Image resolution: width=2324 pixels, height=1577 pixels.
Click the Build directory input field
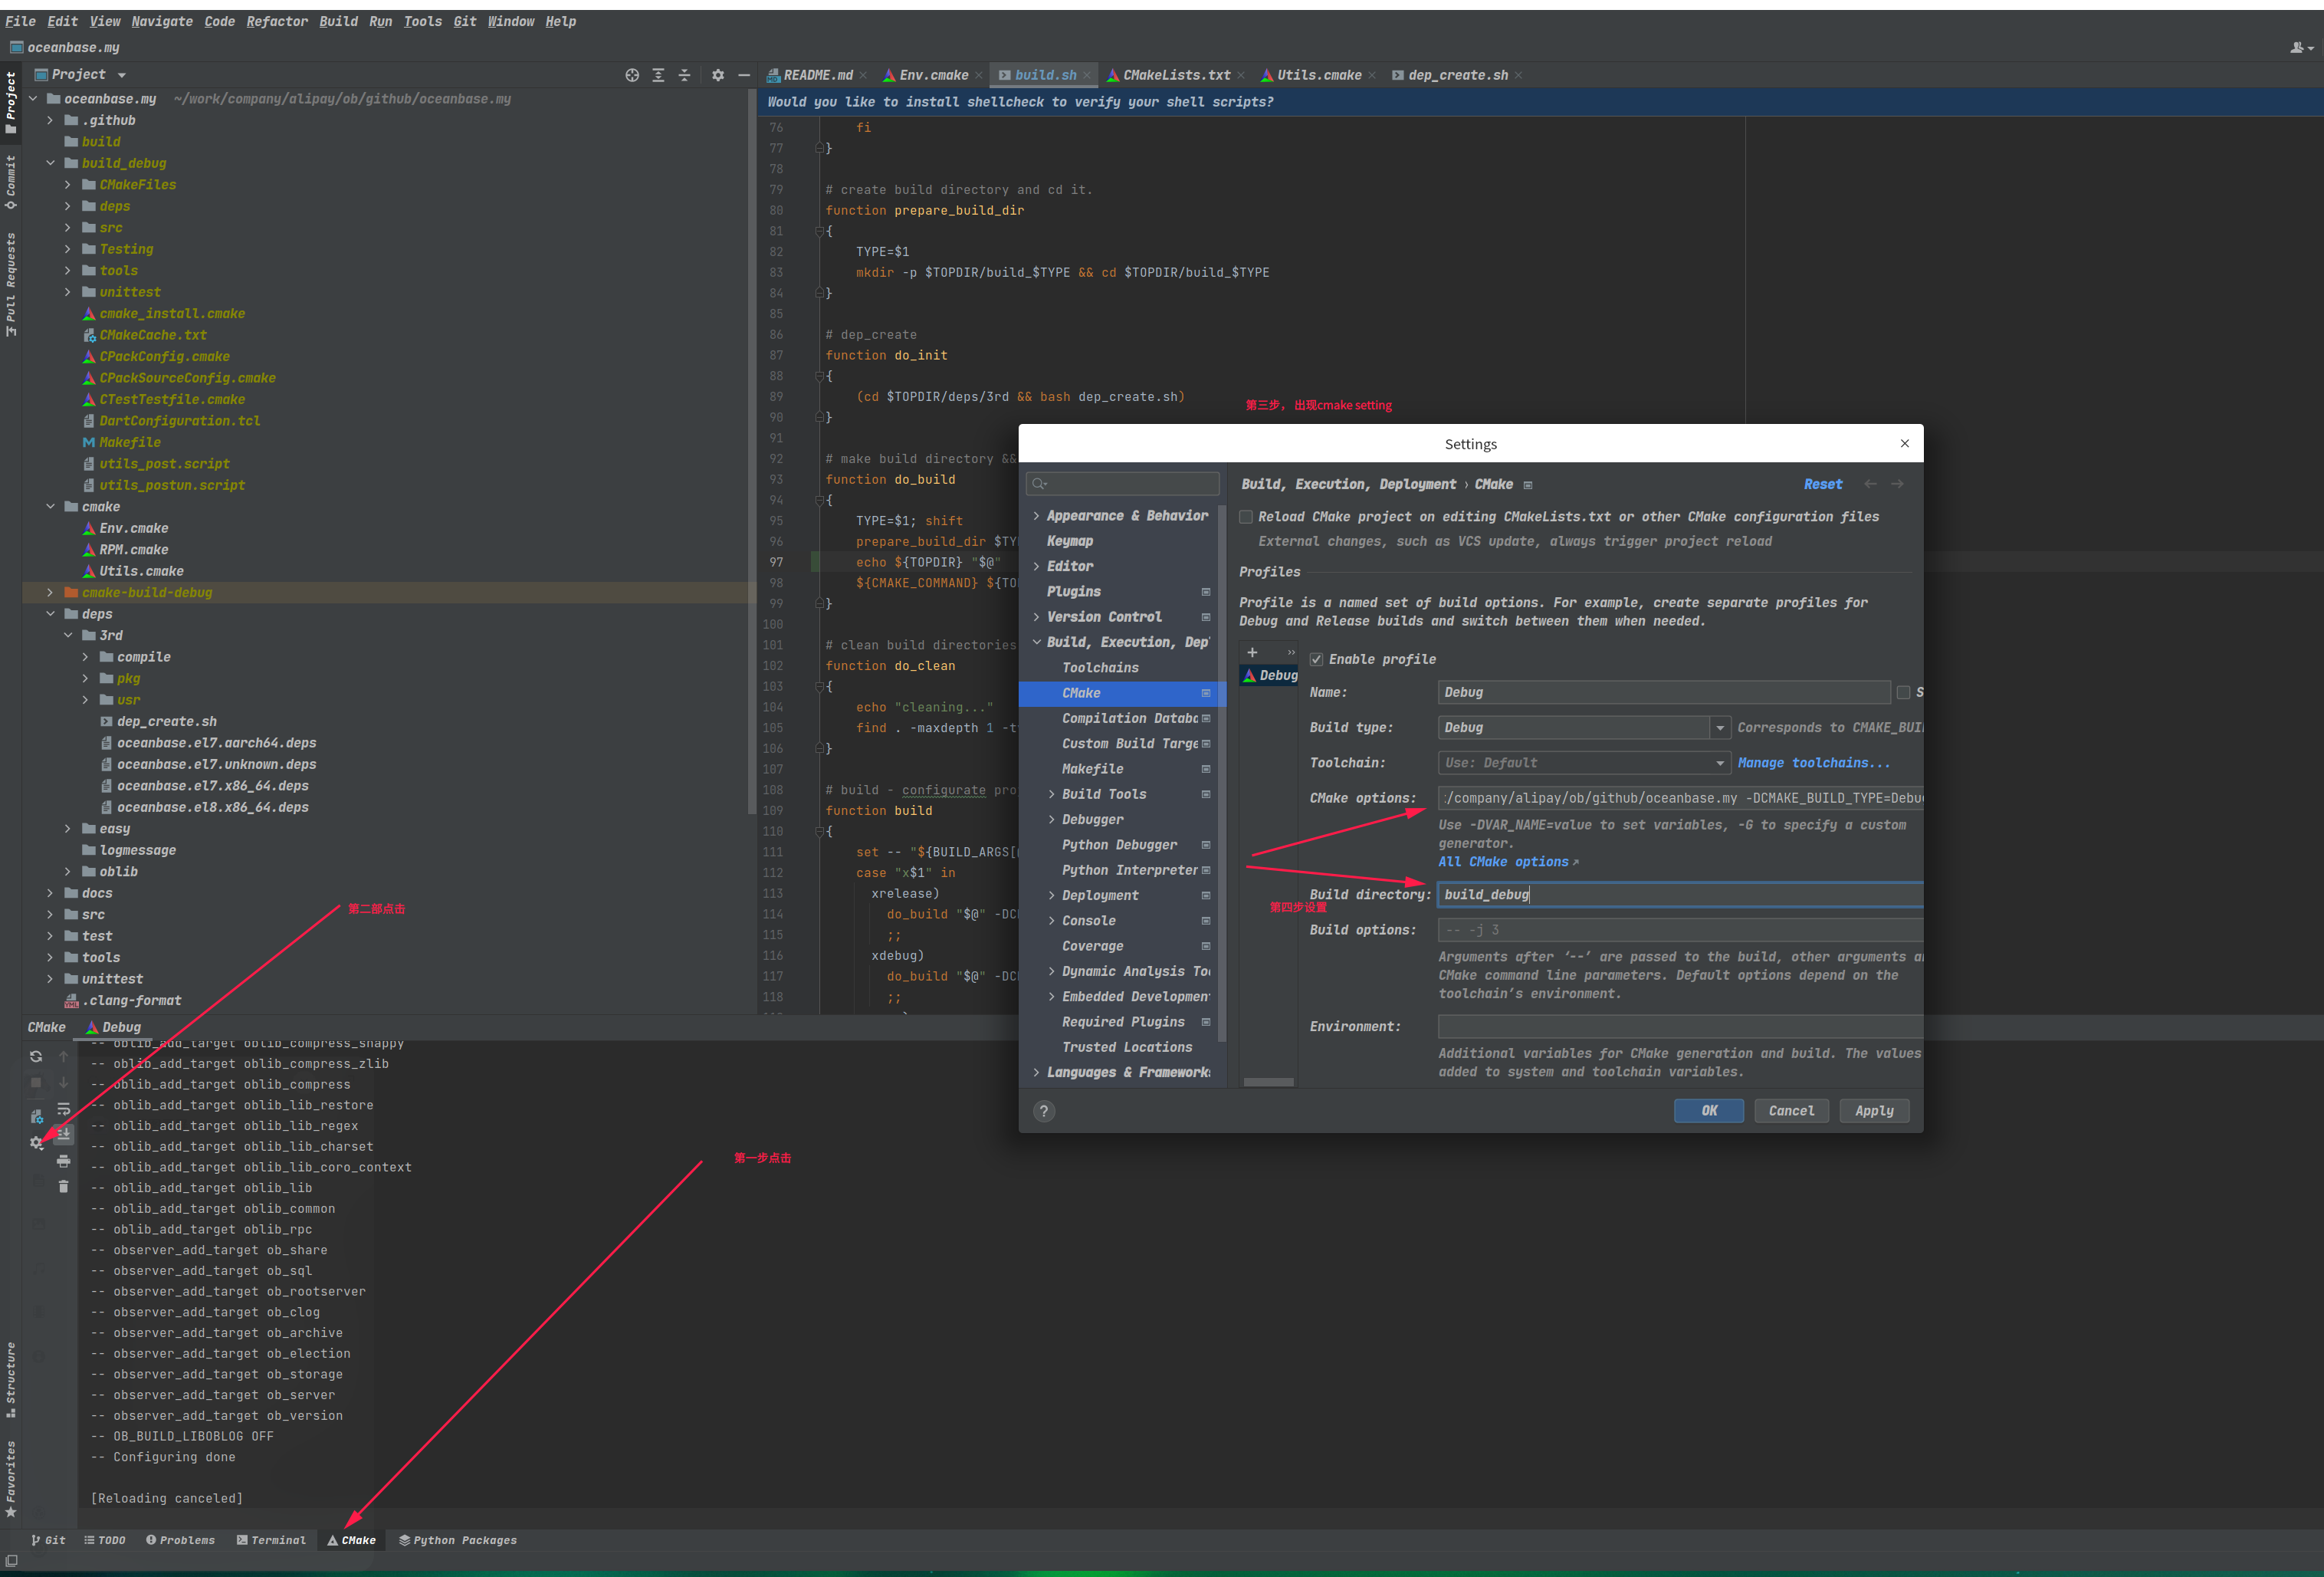[1680, 894]
